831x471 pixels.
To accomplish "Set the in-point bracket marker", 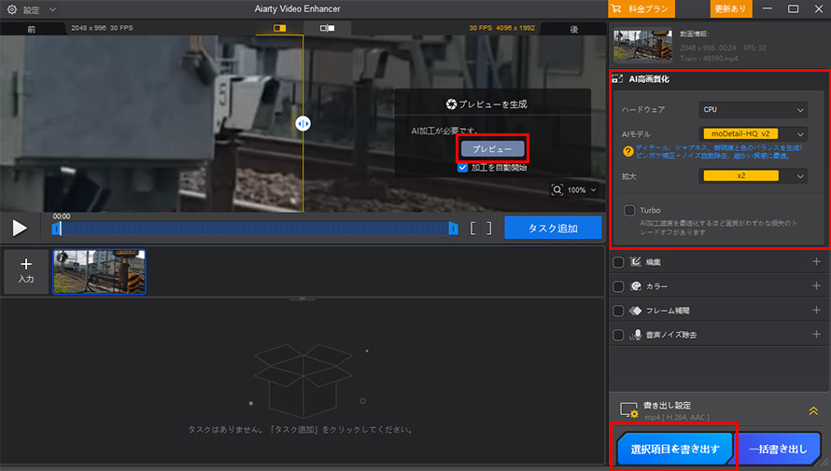I will click(x=472, y=229).
